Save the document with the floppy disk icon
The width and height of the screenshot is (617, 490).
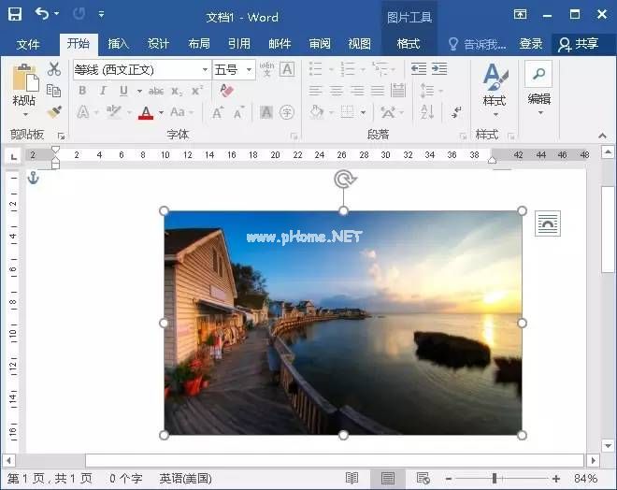click(x=15, y=14)
